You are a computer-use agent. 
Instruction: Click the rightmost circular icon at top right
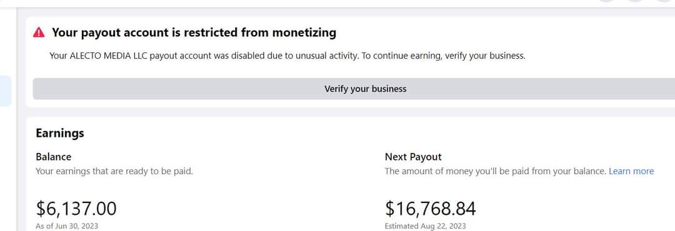click(665, 1)
